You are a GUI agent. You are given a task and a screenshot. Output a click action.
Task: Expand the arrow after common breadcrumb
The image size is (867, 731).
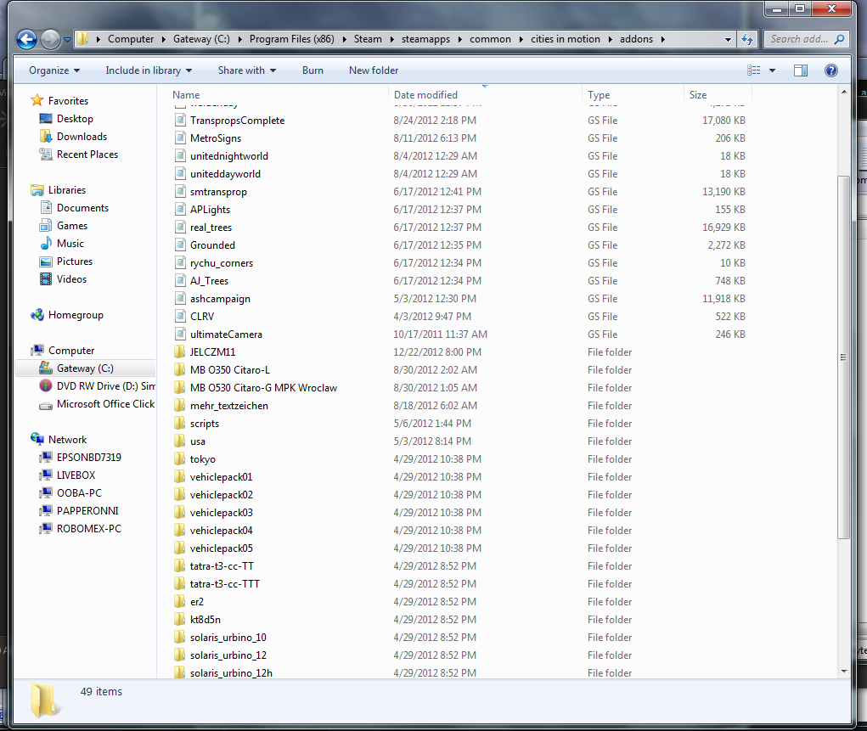[x=521, y=39]
